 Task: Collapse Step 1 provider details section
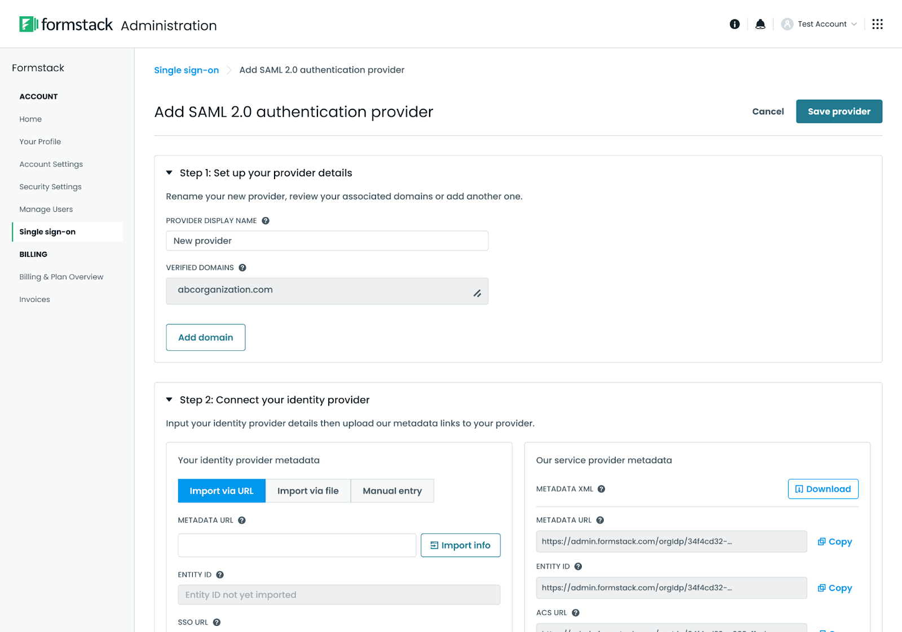coord(169,173)
